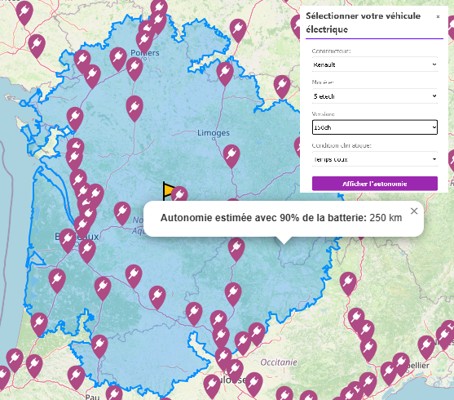Click the Limoges city label on map
The width and height of the screenshot is (454, 400).
click(x=214, y=133)
